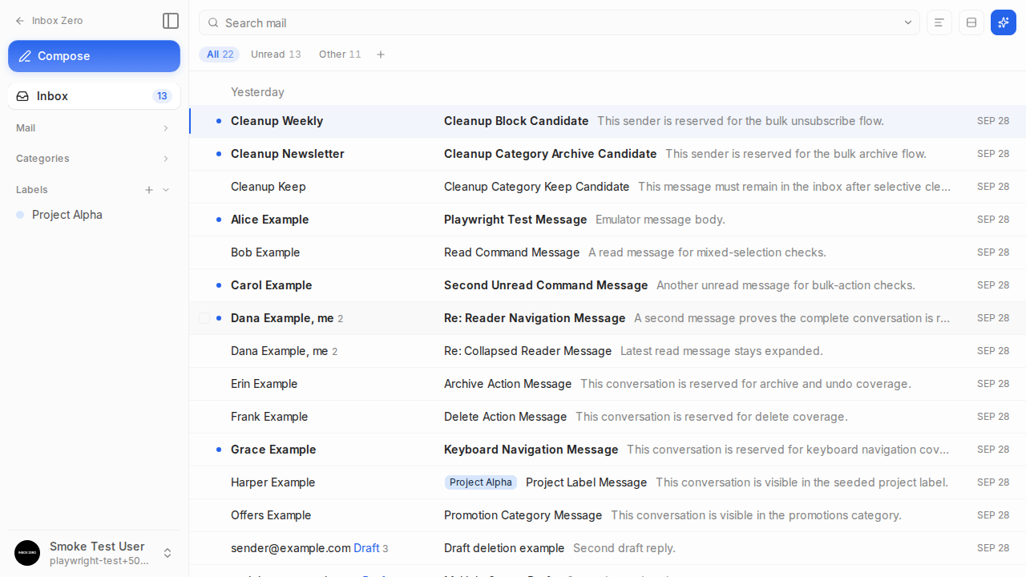
Task: Switch to the Unread tab
Action: coord(276,54)
